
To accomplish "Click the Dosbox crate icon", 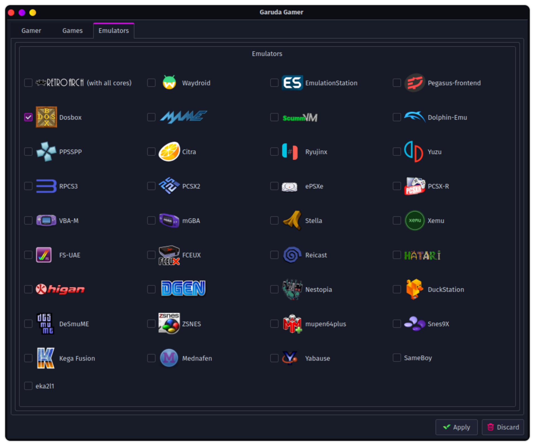I will 46,117.
